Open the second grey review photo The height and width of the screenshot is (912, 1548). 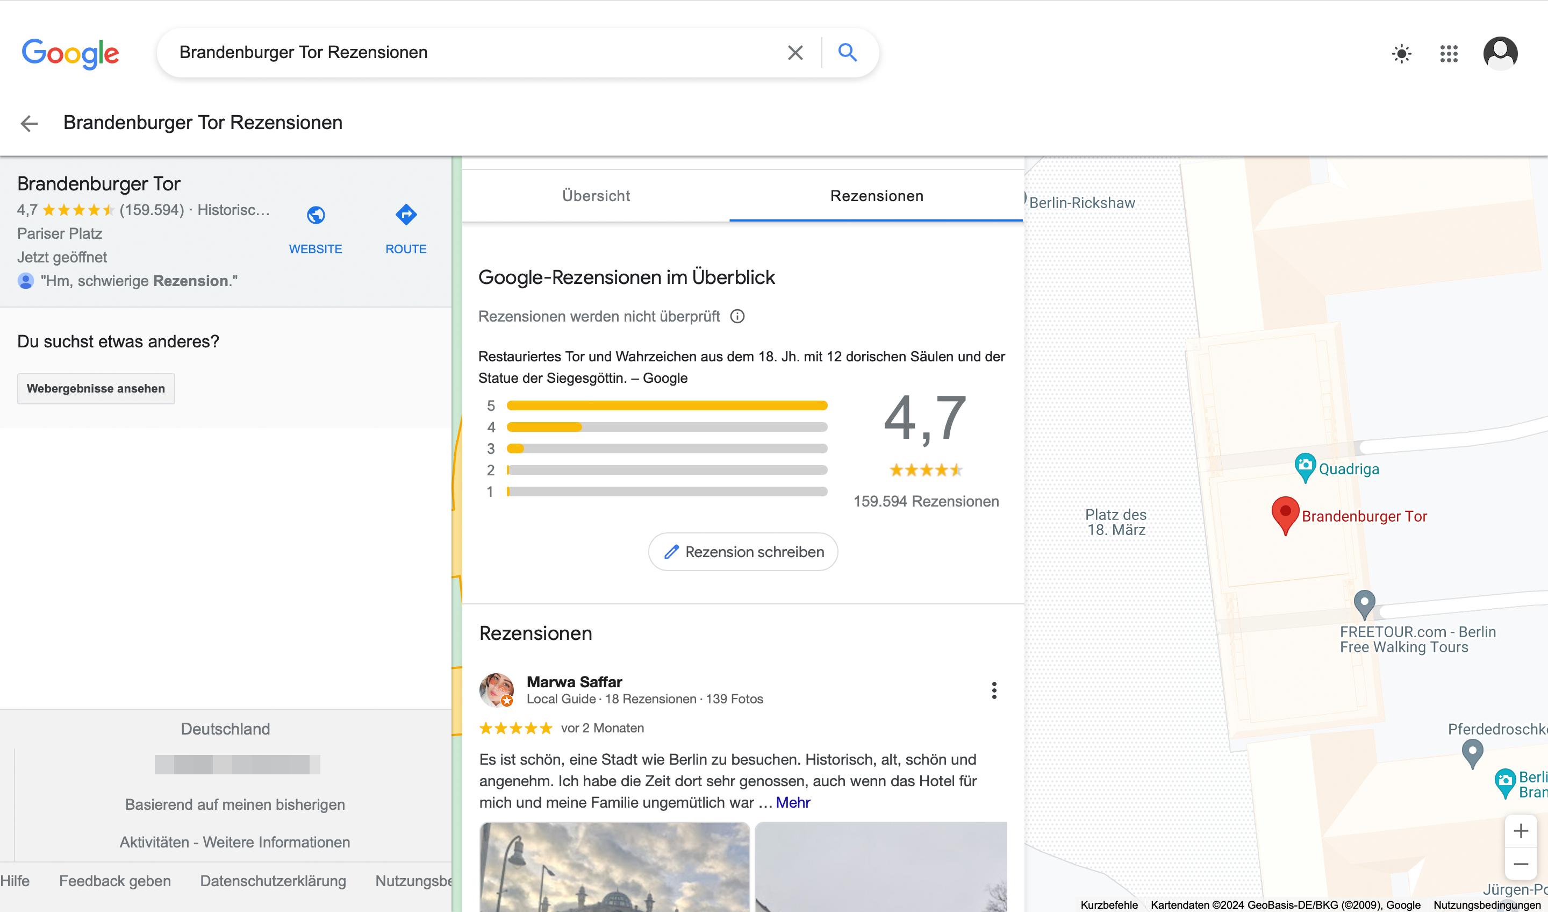click(881, 866)
